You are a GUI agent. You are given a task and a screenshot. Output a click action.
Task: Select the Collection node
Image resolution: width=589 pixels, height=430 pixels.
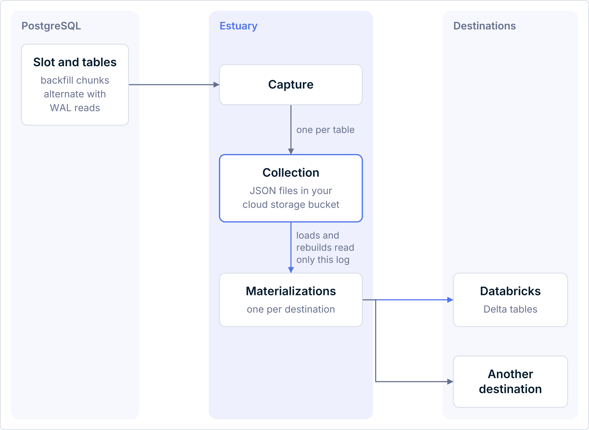click(291, 188)
